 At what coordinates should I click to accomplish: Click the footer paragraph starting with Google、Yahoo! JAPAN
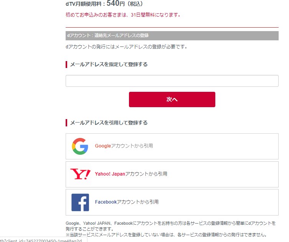[170, 225]
